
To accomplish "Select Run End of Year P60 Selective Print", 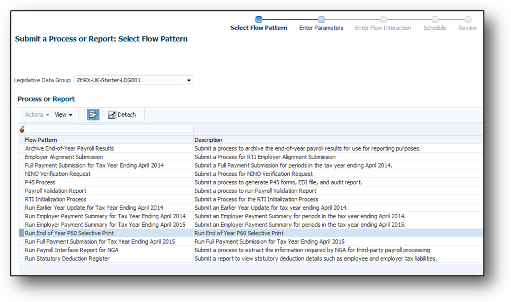I will pos(69,233).
